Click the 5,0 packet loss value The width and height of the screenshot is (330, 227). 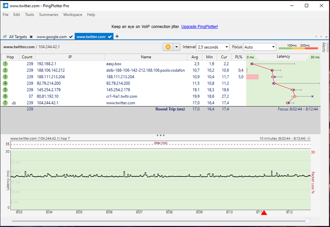(241, 77)
